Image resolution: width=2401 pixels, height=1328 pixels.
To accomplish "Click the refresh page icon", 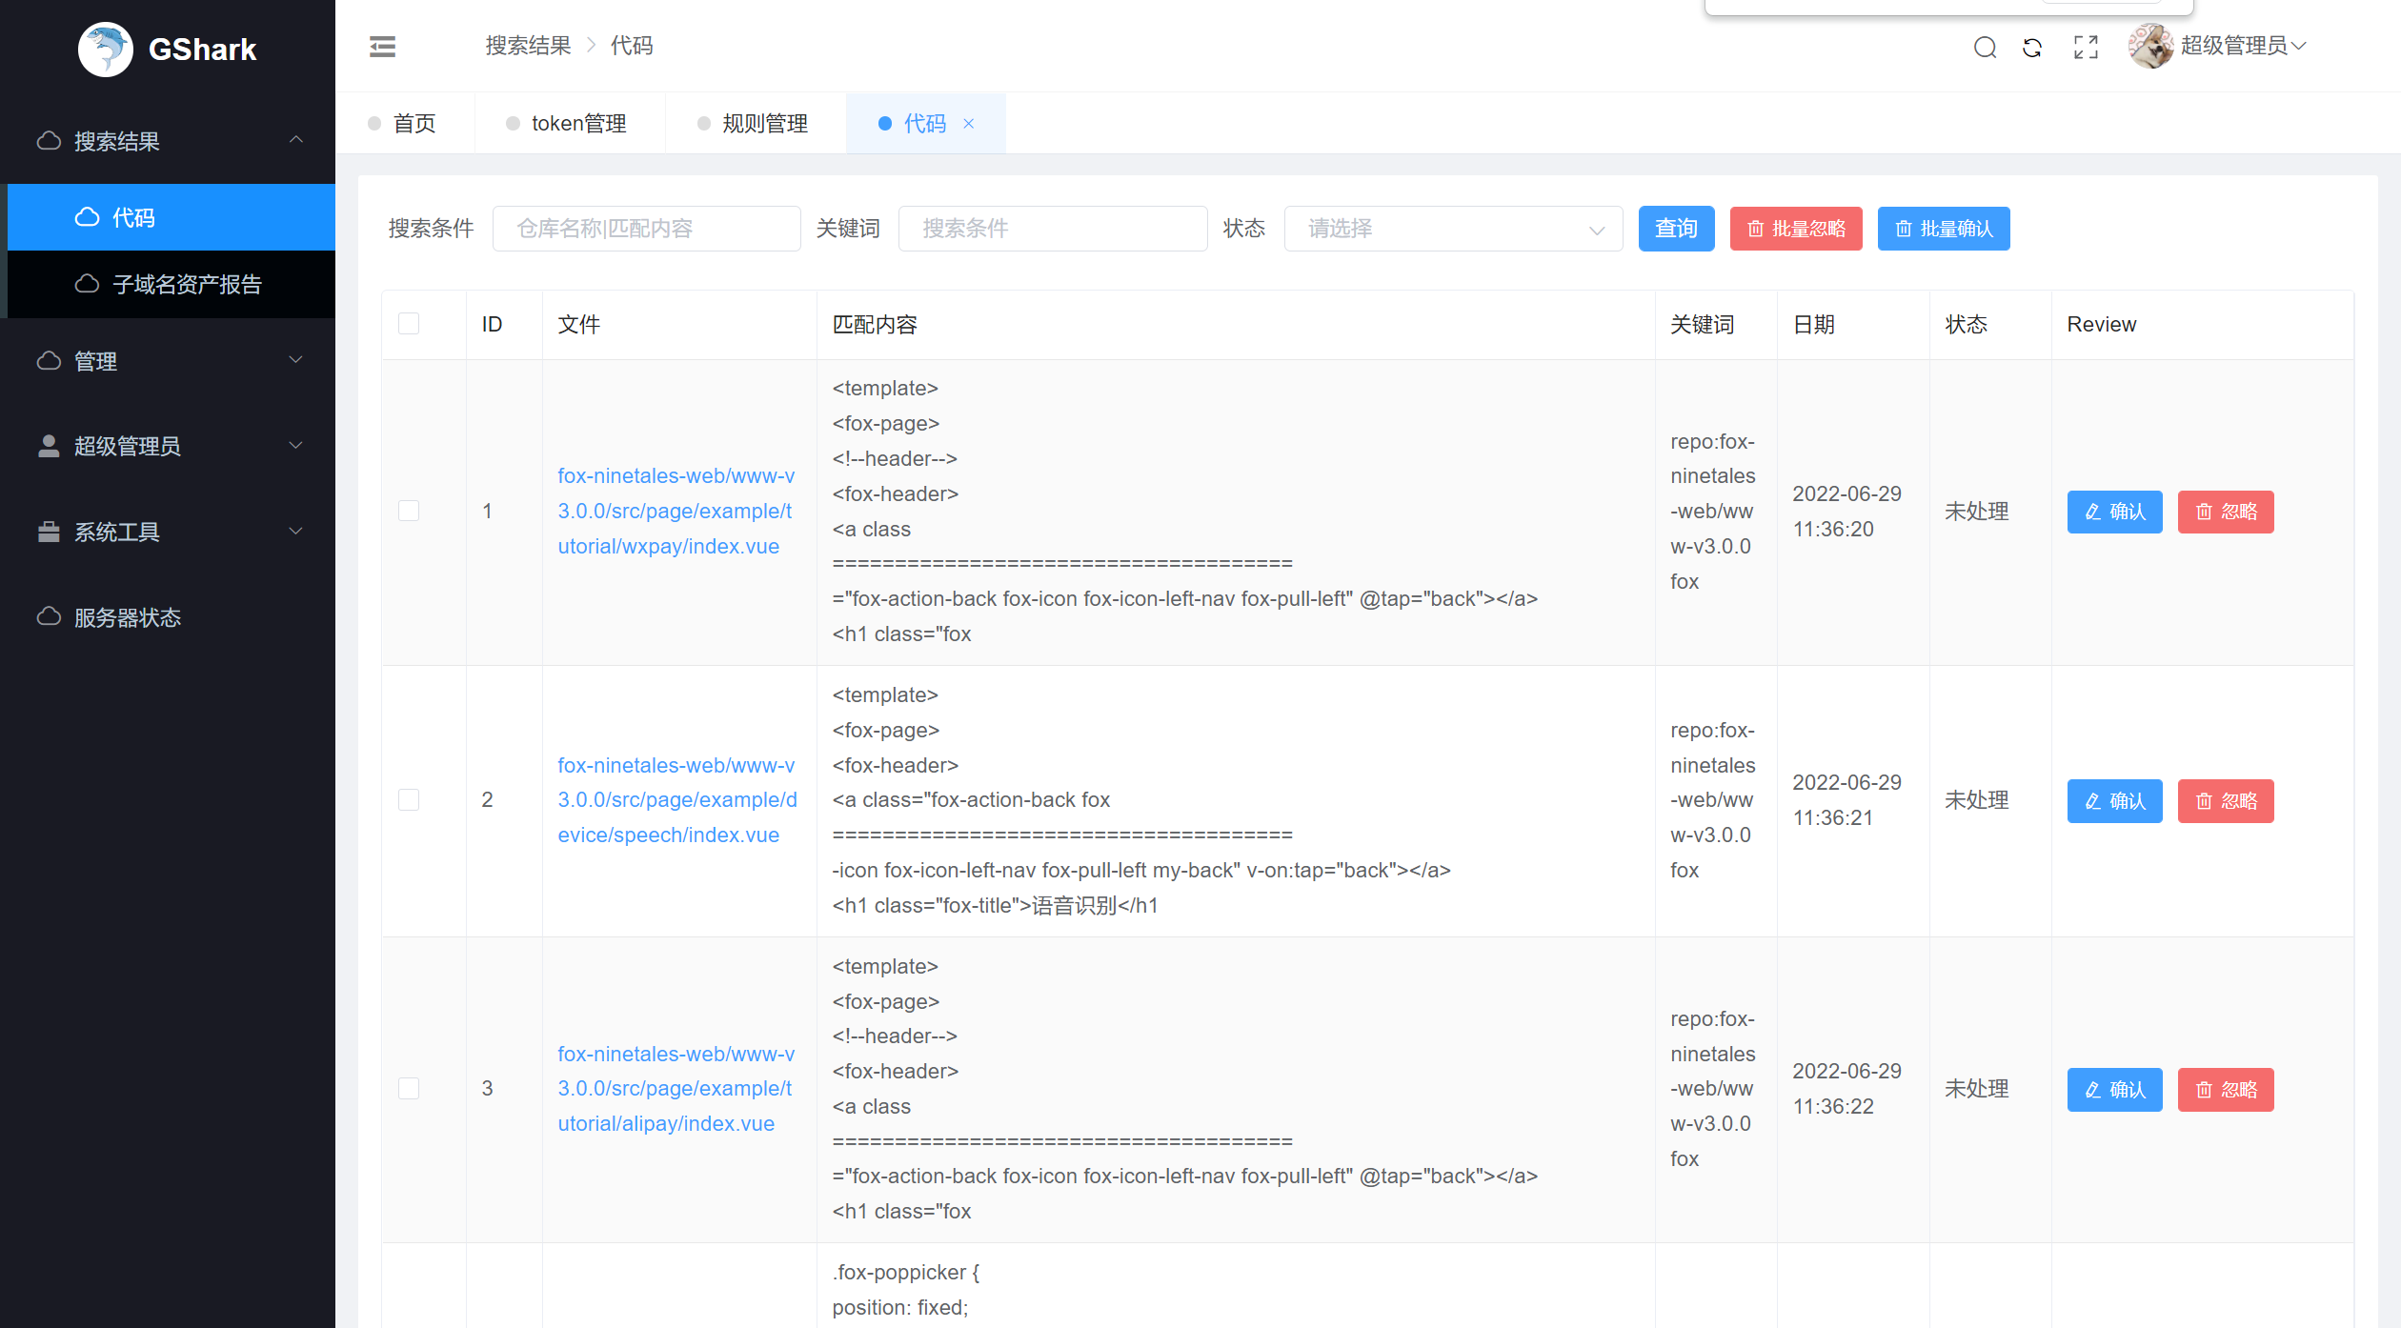I will click(x=2032, y=47).
